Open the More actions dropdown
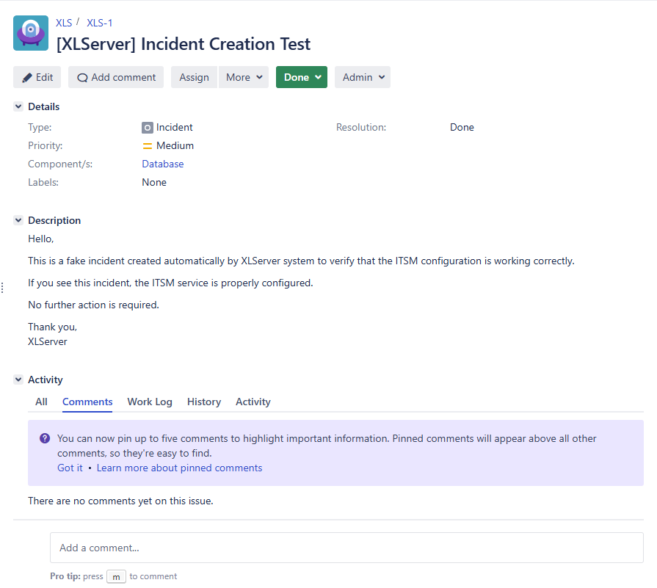The height and width of the screenshot is (588, 657). [244, 76]
